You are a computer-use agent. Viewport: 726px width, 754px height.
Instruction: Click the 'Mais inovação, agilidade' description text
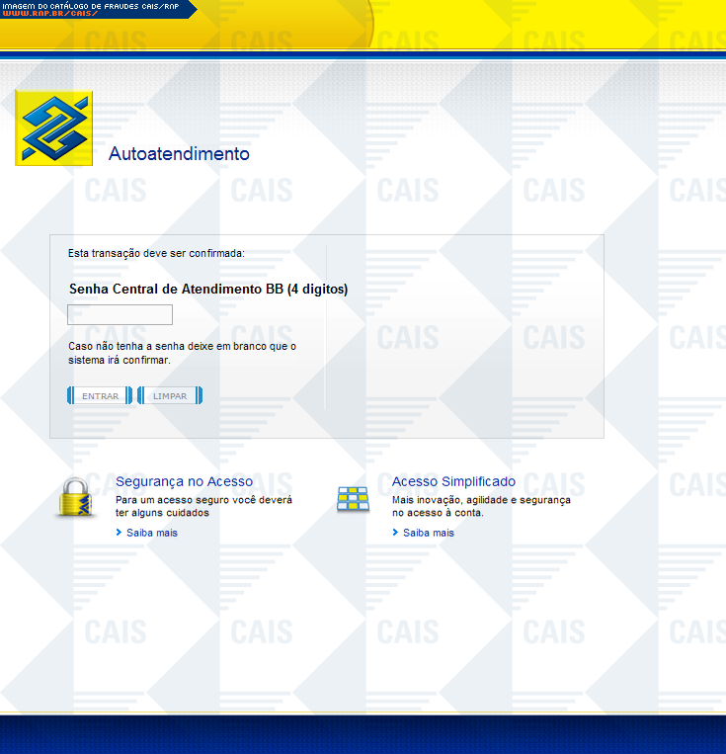point(481,507)
